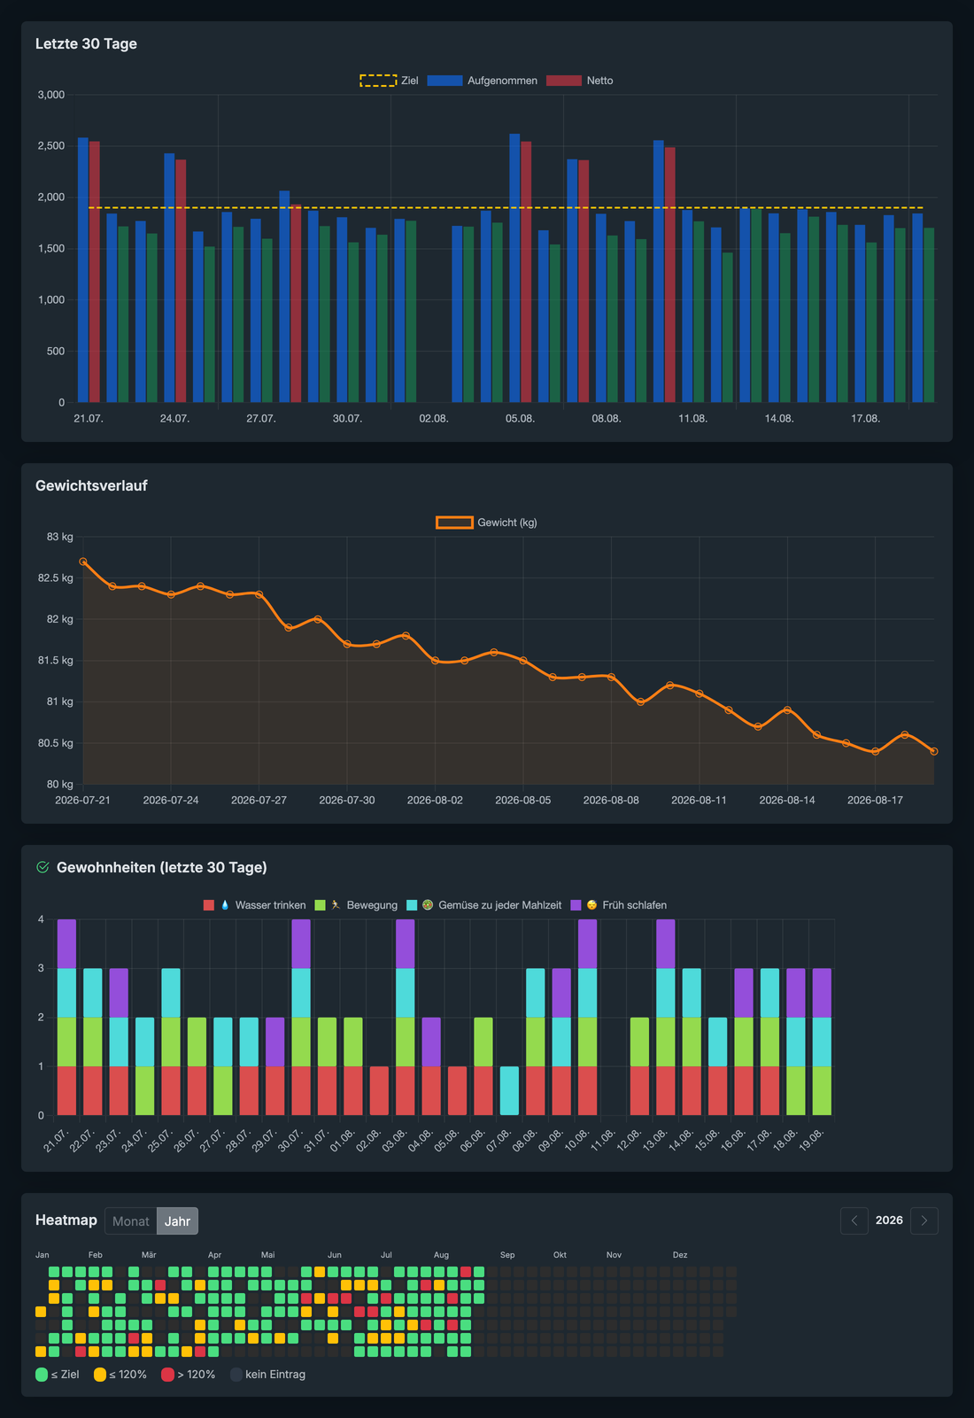Click the 'Aug' month label in heatmap
This screenshot has height=1418, width=974.
[x=442, y=1255]
